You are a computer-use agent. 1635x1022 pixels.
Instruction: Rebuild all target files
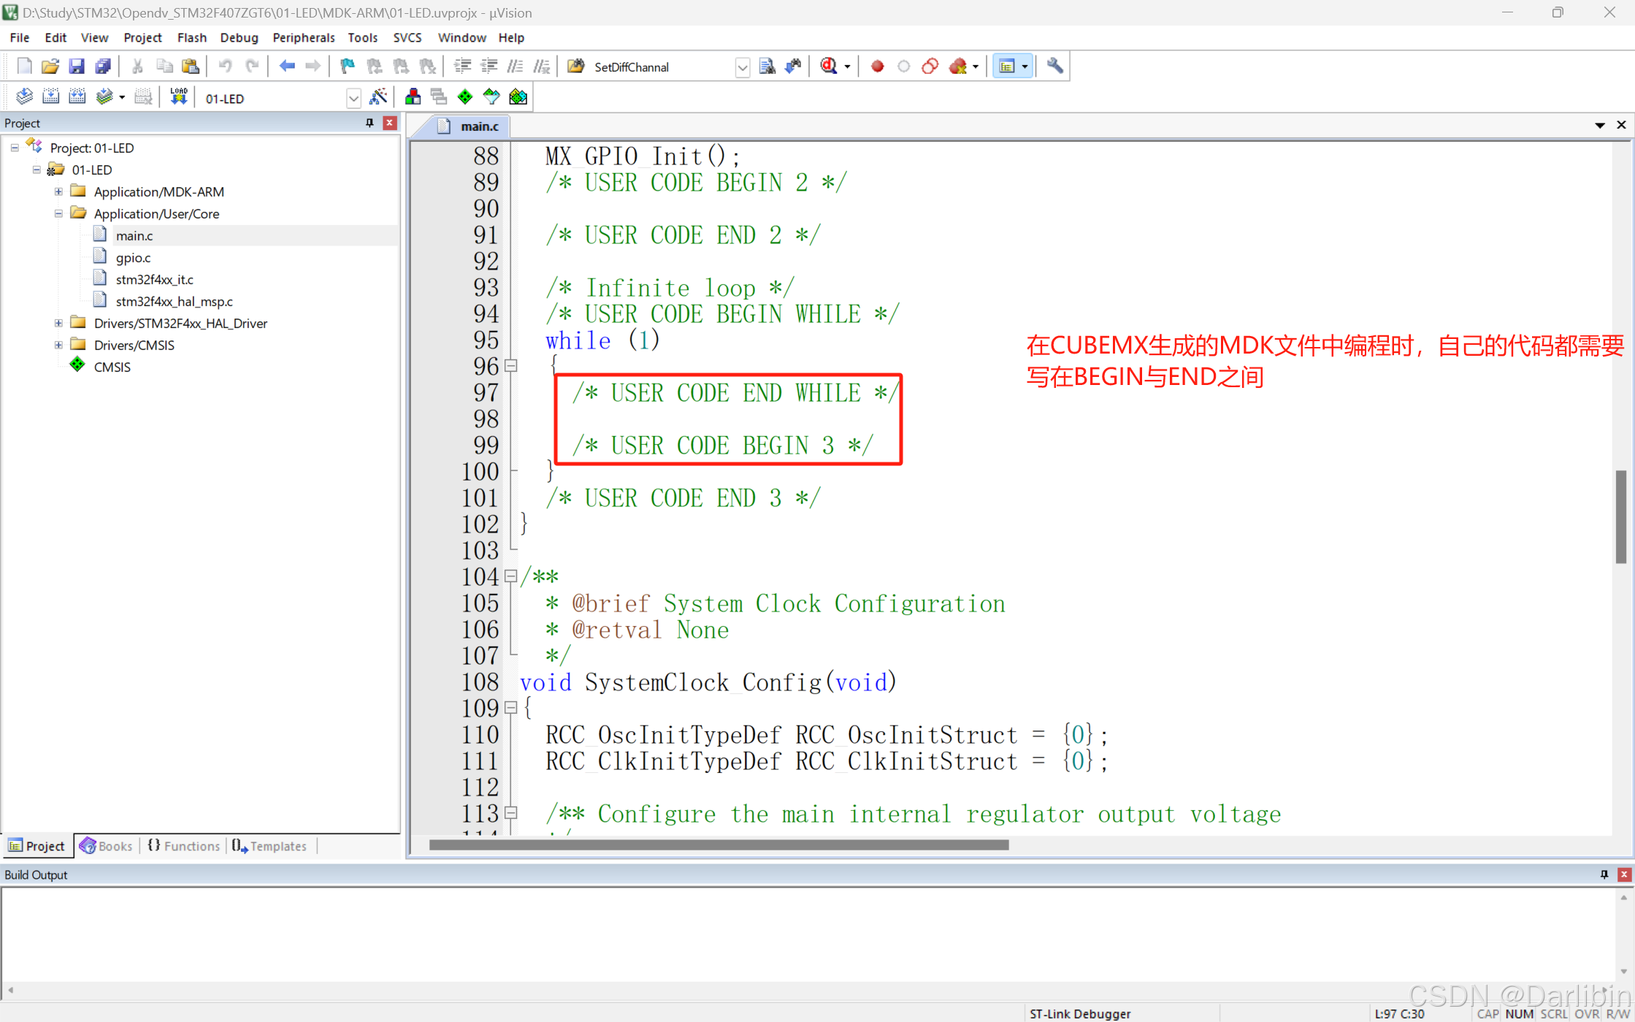[77, 96]
